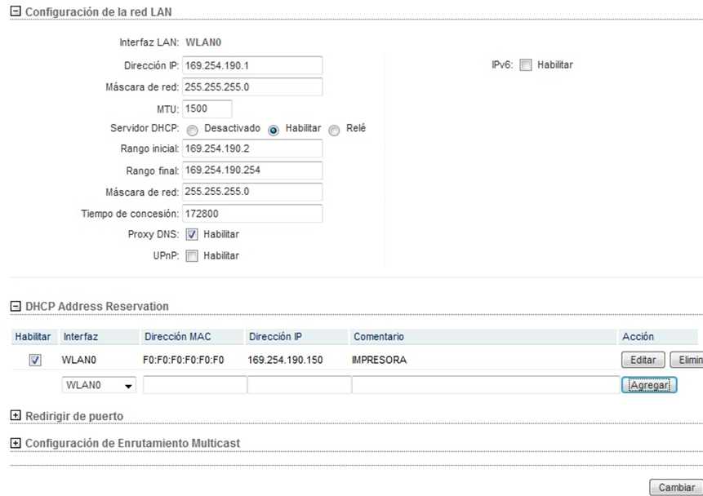
Task: Click the Cambiar button
Action: 676,487
